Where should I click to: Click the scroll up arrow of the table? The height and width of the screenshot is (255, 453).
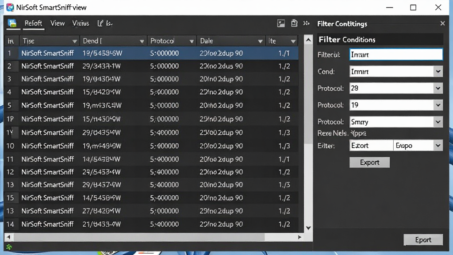click(308, 39)
